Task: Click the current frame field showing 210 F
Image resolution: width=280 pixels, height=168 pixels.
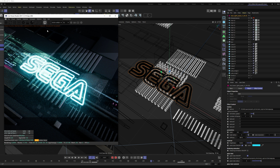Action: click(105, 157)
